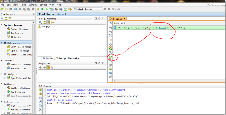Click the Generate Bitstream toolbar icon
226x115 pixels.
(51, 9)
